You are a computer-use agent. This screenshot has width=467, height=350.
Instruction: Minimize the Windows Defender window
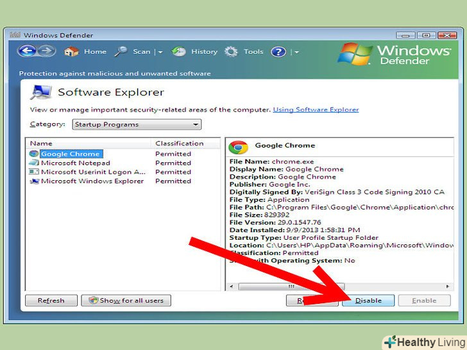pos(405,35)
